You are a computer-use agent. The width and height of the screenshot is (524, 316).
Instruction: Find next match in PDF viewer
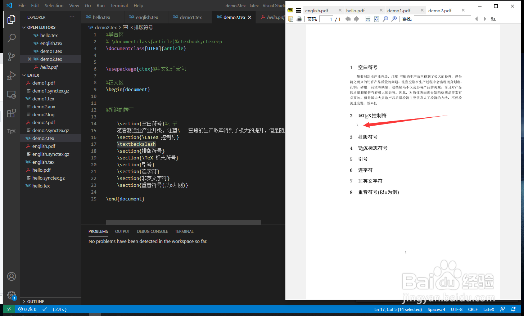click(x=485, y=19)
